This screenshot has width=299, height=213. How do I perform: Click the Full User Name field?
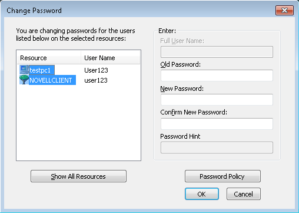pyautogui.click(x=217, y=52)
